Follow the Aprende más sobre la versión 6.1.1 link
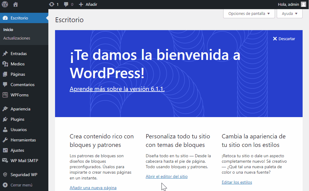 coord(116,89)
